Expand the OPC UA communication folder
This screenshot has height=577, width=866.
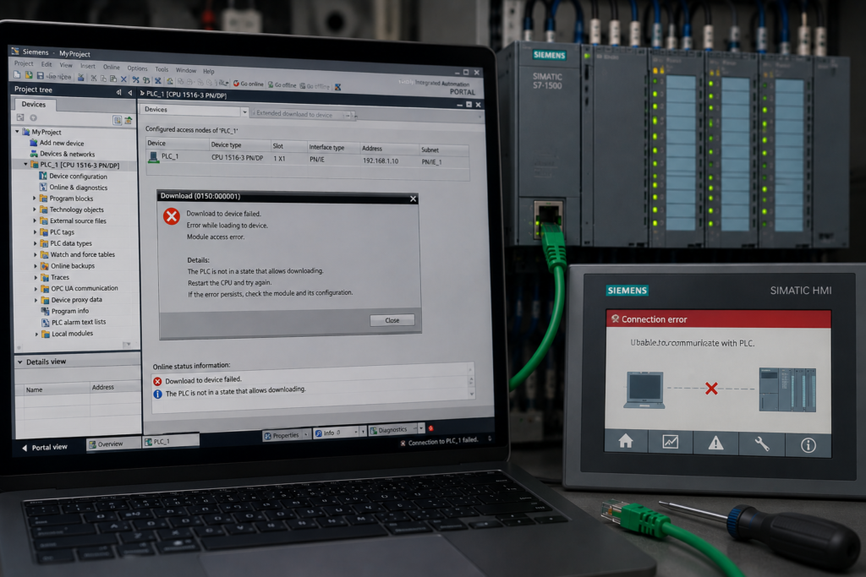tap(36, 289)
